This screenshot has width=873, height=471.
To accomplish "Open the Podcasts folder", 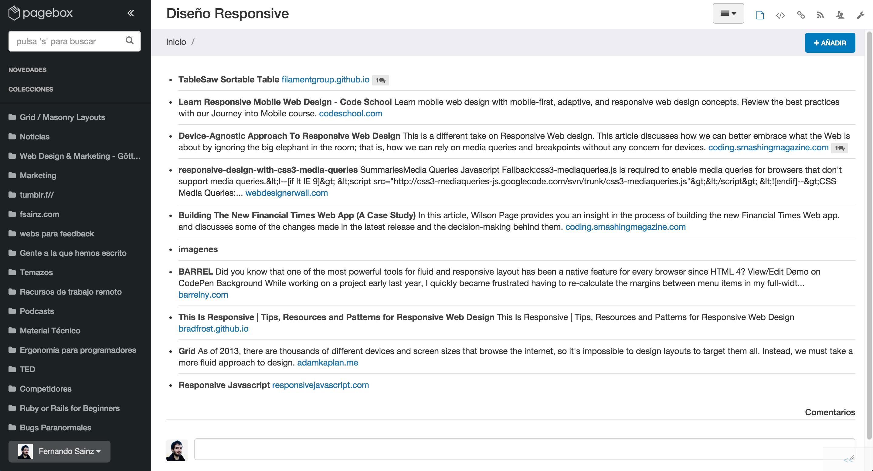I will click(37, 311).
